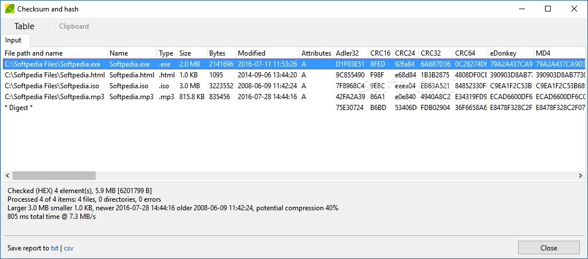Select row C:\Softpedia Files\Softpedia.html
588x259 pixels.
click(x=294, y=75)
